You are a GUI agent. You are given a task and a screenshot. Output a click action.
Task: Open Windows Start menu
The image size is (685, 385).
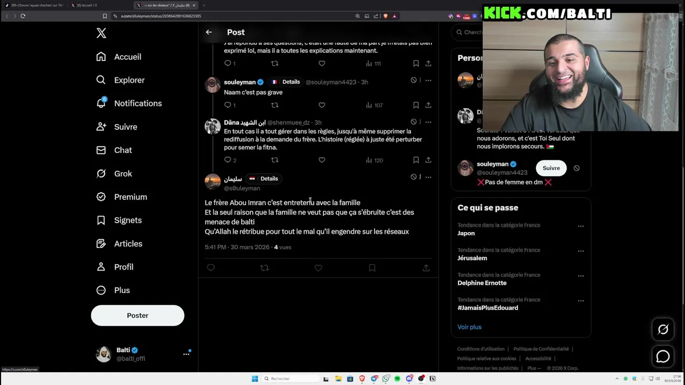(255, 379)
